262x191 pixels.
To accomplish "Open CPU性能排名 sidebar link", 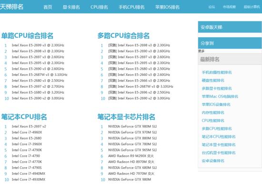I will click(213, 121).
